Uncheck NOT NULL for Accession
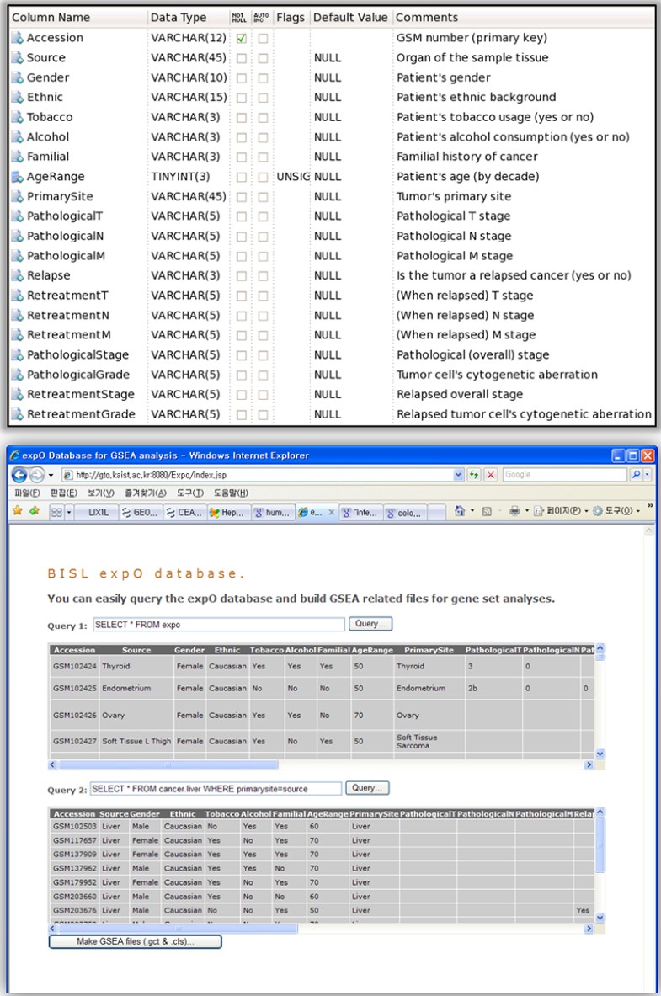The height and width of the screenshot is (996, 661). 242,38
